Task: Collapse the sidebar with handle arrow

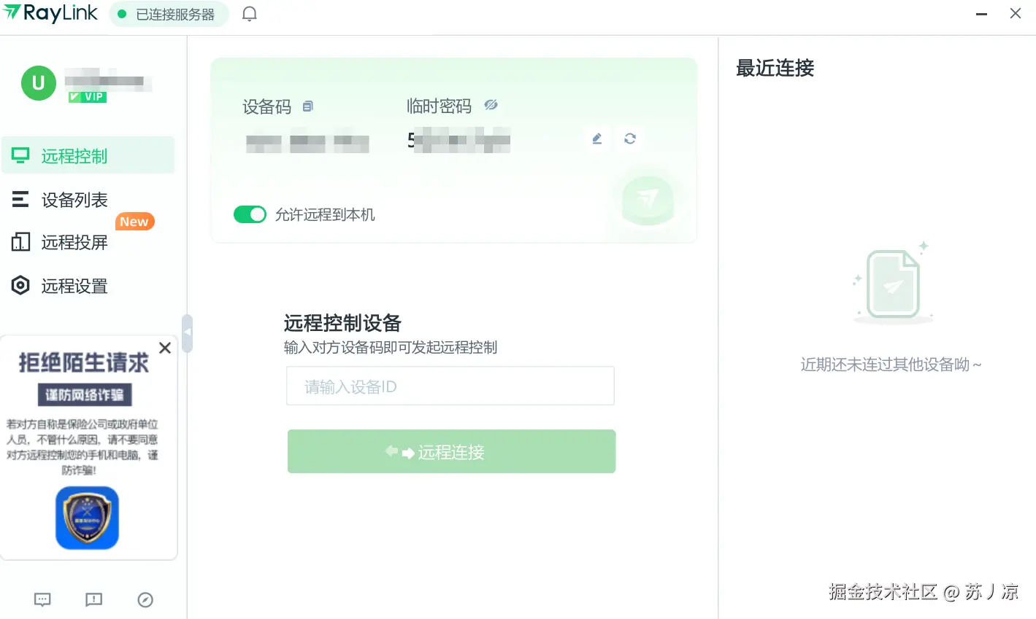Action: click(x=187, y=333)
